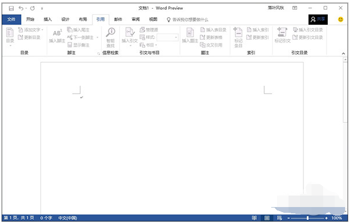The width and height of the screenshot is (352, 222).
Task: Switch to the 视图 (View) tab
Action: pyautogui.click(x=153, y=20)
